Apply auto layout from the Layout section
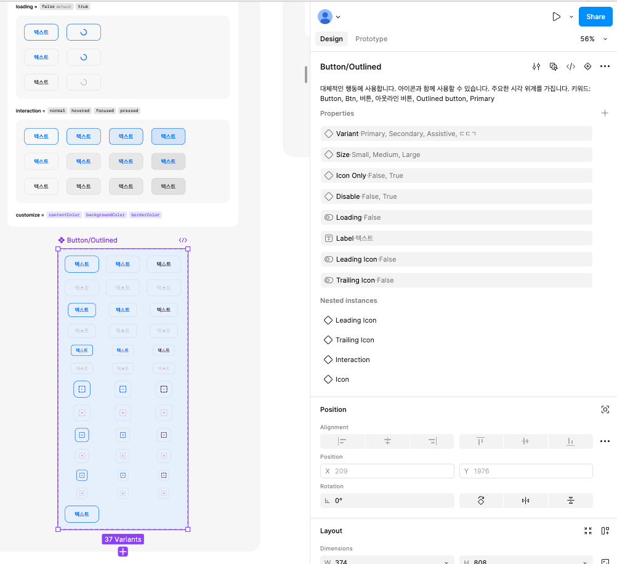The image size is (617, 564). pyautogui.click(x=605, y=530)
